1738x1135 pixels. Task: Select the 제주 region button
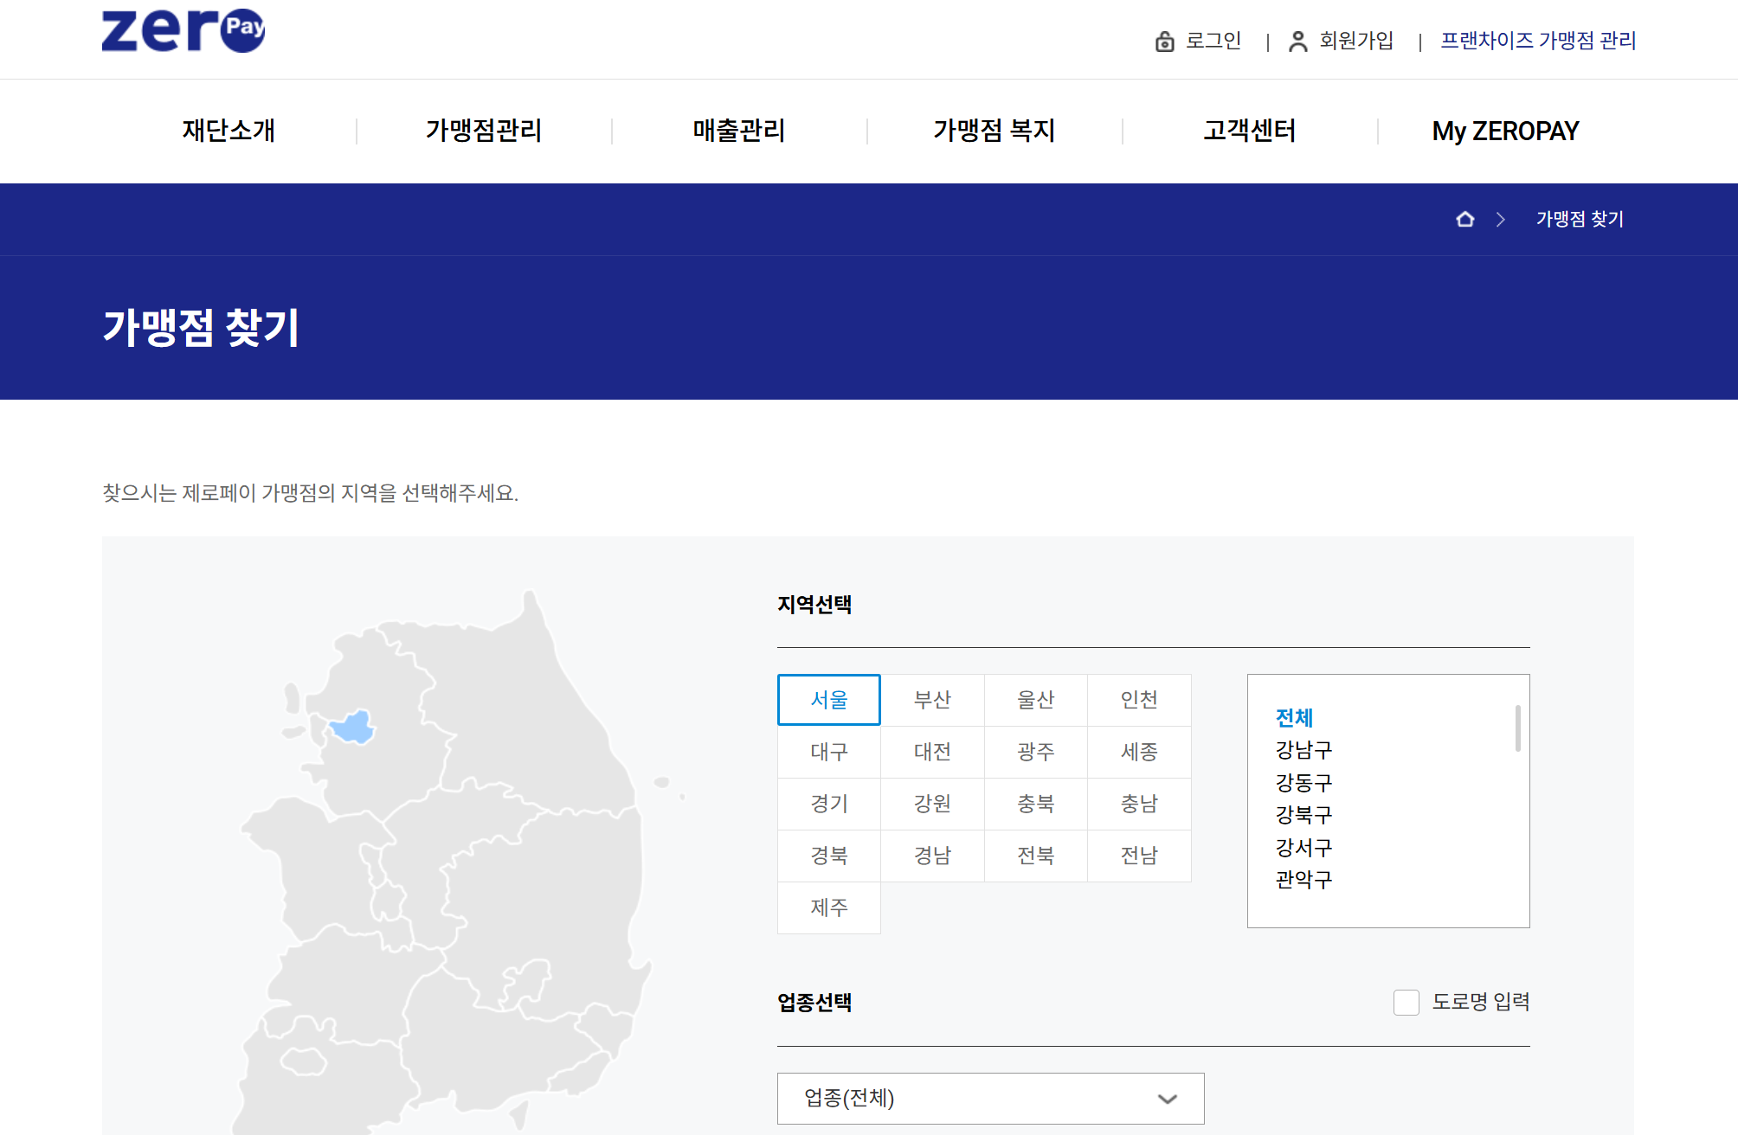[828, 907]
